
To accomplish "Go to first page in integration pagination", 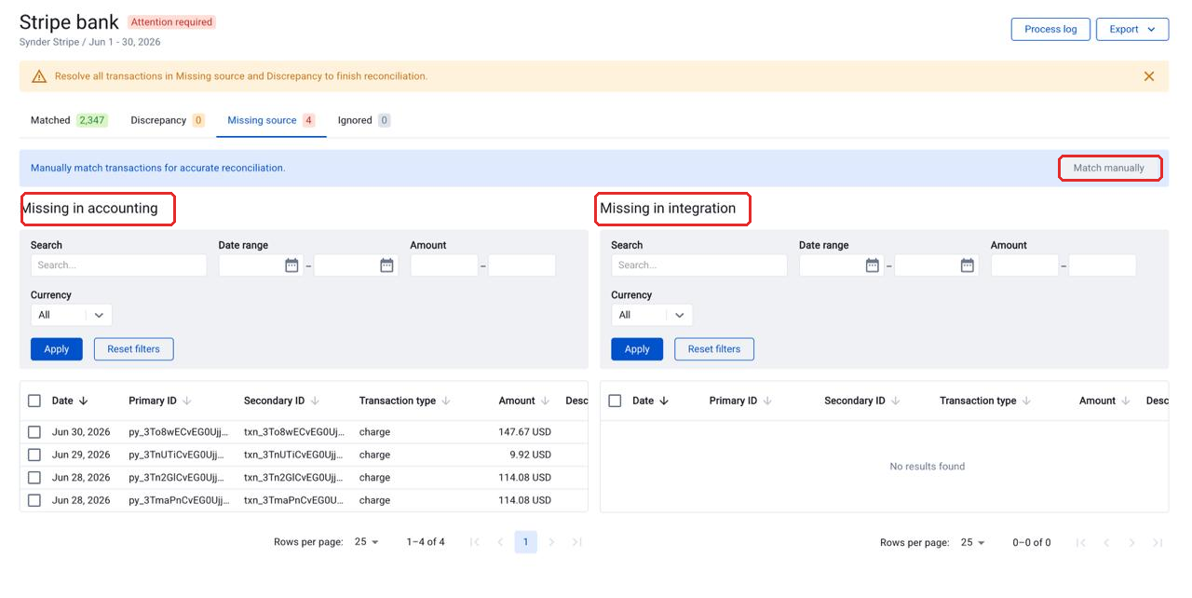I will (x=1080, y=542).
